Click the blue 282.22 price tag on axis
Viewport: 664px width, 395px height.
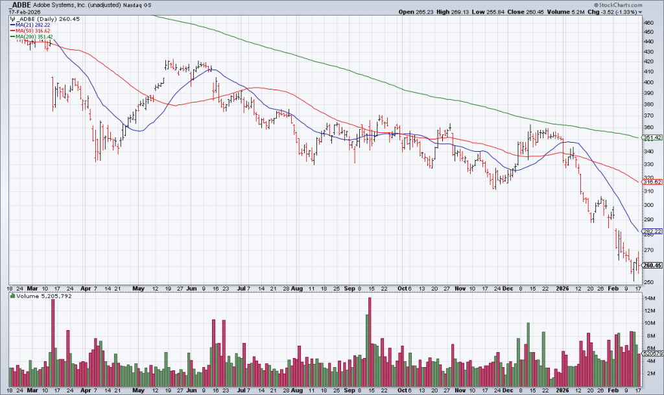coord(652,231)
